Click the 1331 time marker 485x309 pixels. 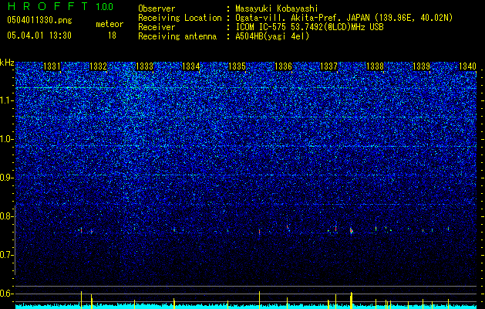52,66
